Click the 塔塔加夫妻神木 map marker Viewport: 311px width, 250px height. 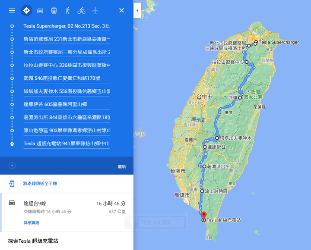pos(217,138)
